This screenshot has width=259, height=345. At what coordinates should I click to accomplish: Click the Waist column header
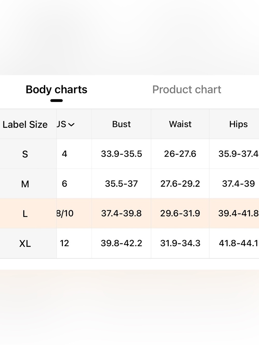click(x=180, y=124)
